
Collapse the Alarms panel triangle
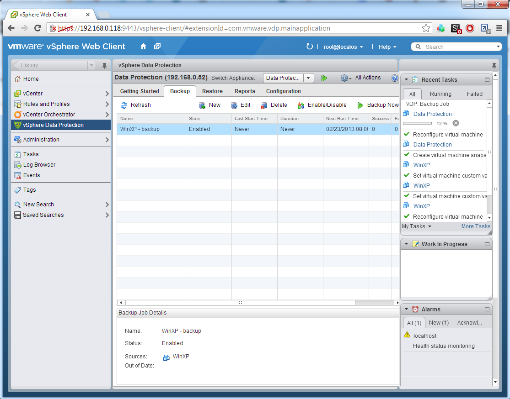pyautogui.click(x=406, y=310)
